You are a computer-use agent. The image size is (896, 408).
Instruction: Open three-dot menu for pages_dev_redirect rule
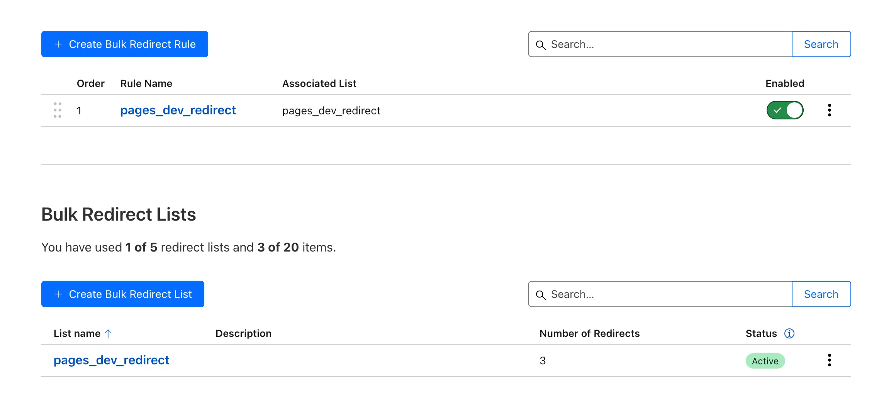coord(829,110)
